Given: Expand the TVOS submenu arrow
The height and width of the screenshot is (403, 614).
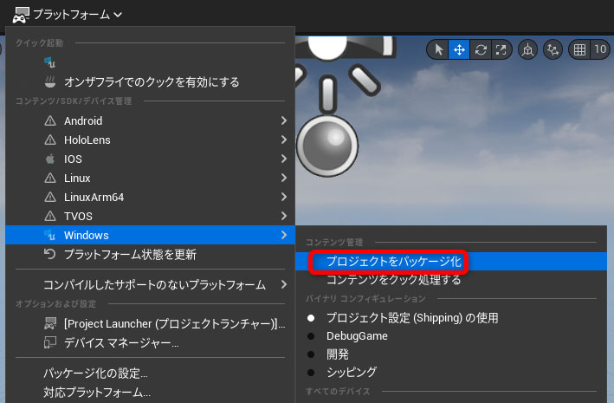Looking at the screenshot, I should tap(284, 216).
